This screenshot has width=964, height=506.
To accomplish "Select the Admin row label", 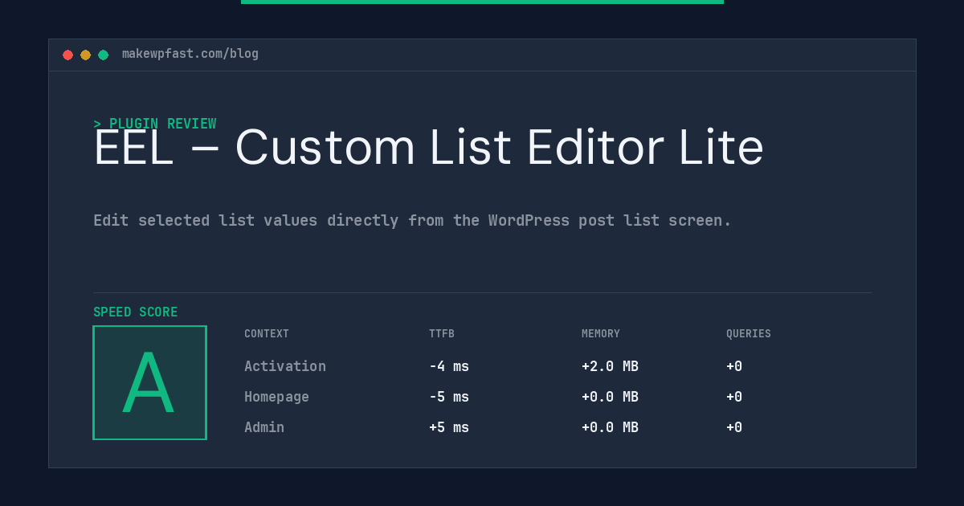I will pos(264,427).
